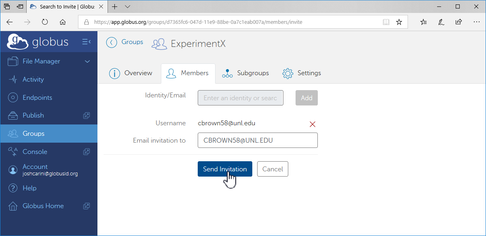
Task: Expand the File Manager chevron
Action: (87, 61)
